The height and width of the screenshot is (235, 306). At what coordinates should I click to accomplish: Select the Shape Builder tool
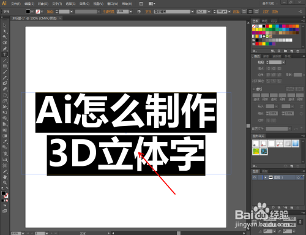(5, 118)
